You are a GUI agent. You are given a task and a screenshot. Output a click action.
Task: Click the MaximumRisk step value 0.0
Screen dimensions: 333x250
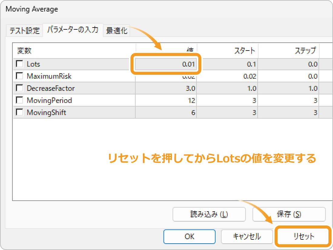(x=288, y=76)
